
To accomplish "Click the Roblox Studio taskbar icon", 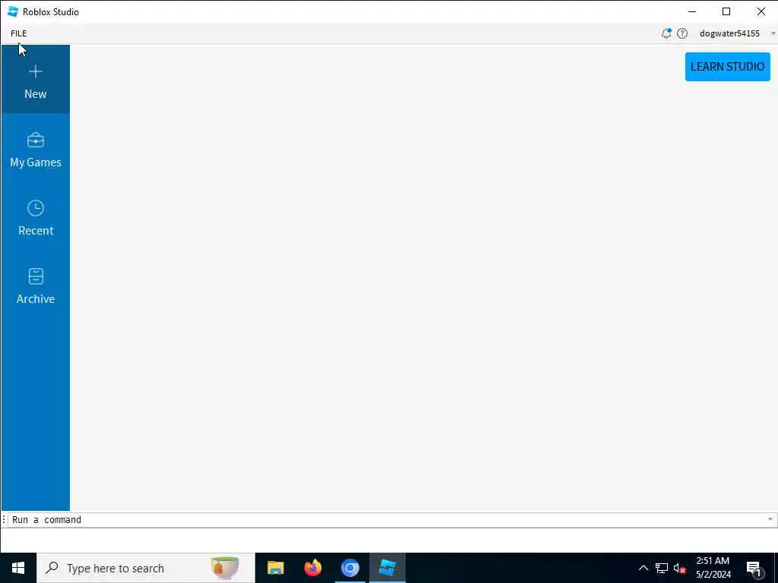I will pos(387,568).
